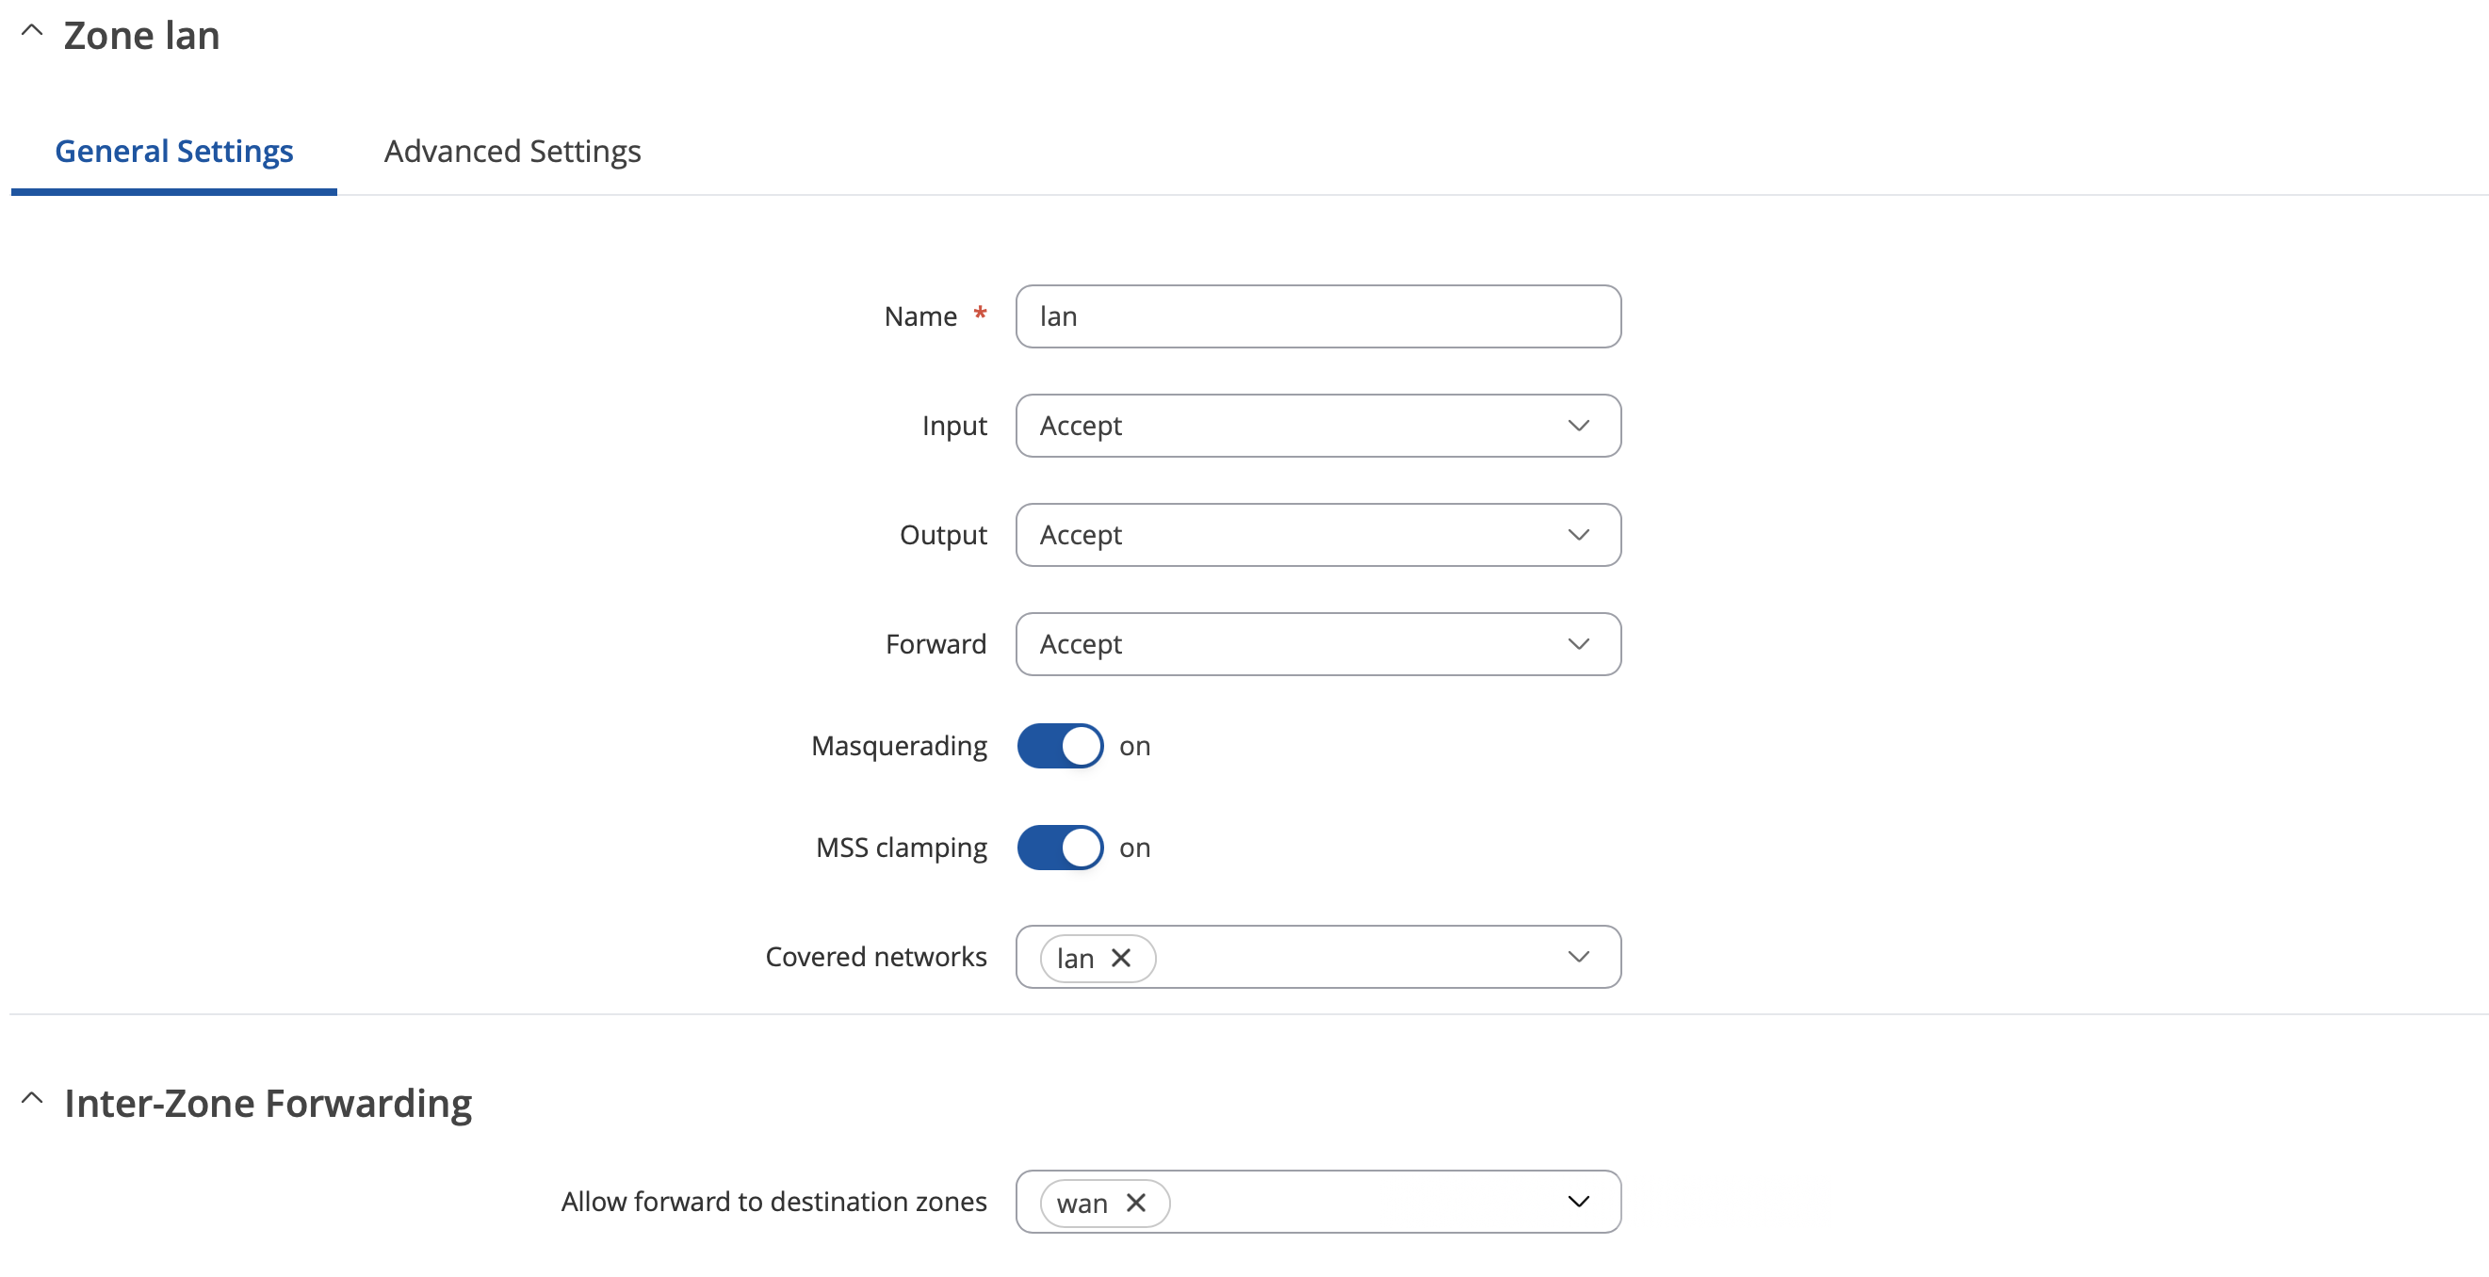The width and height of the screenshot is (2489, 1277).
Task: Open the Forward policy dropdown
Action: pos(1318,643)
